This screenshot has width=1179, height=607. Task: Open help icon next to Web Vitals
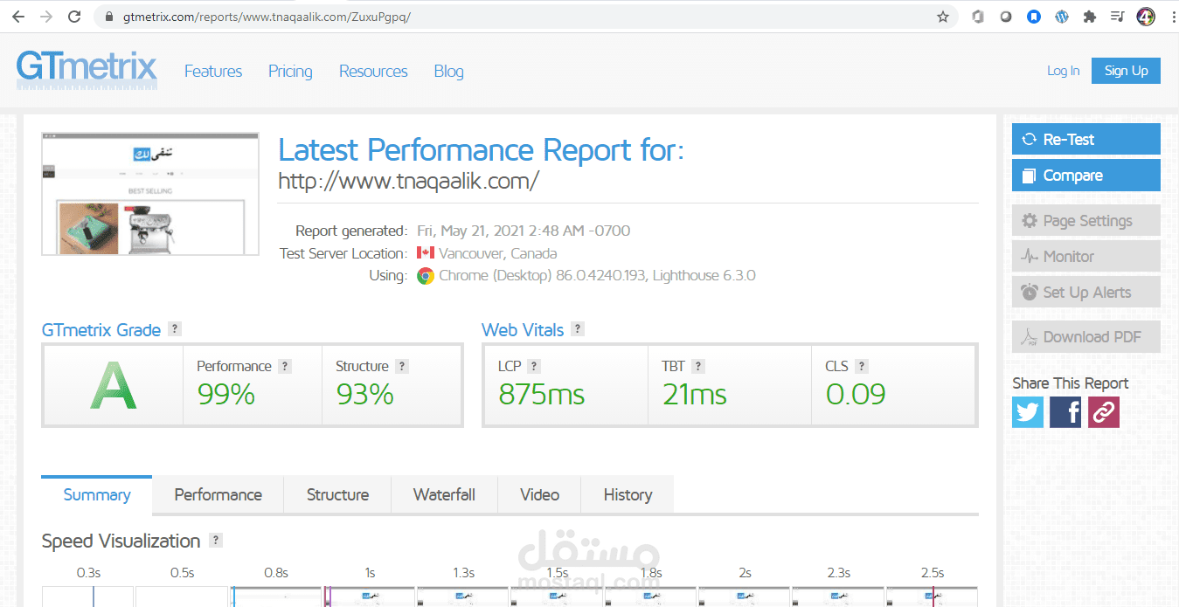pos(578,329)
